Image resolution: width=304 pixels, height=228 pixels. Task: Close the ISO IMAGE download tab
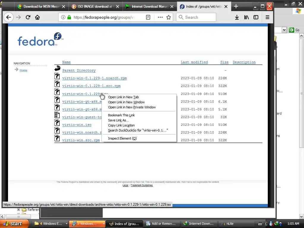pyautogui.click(x=118, y=7)
